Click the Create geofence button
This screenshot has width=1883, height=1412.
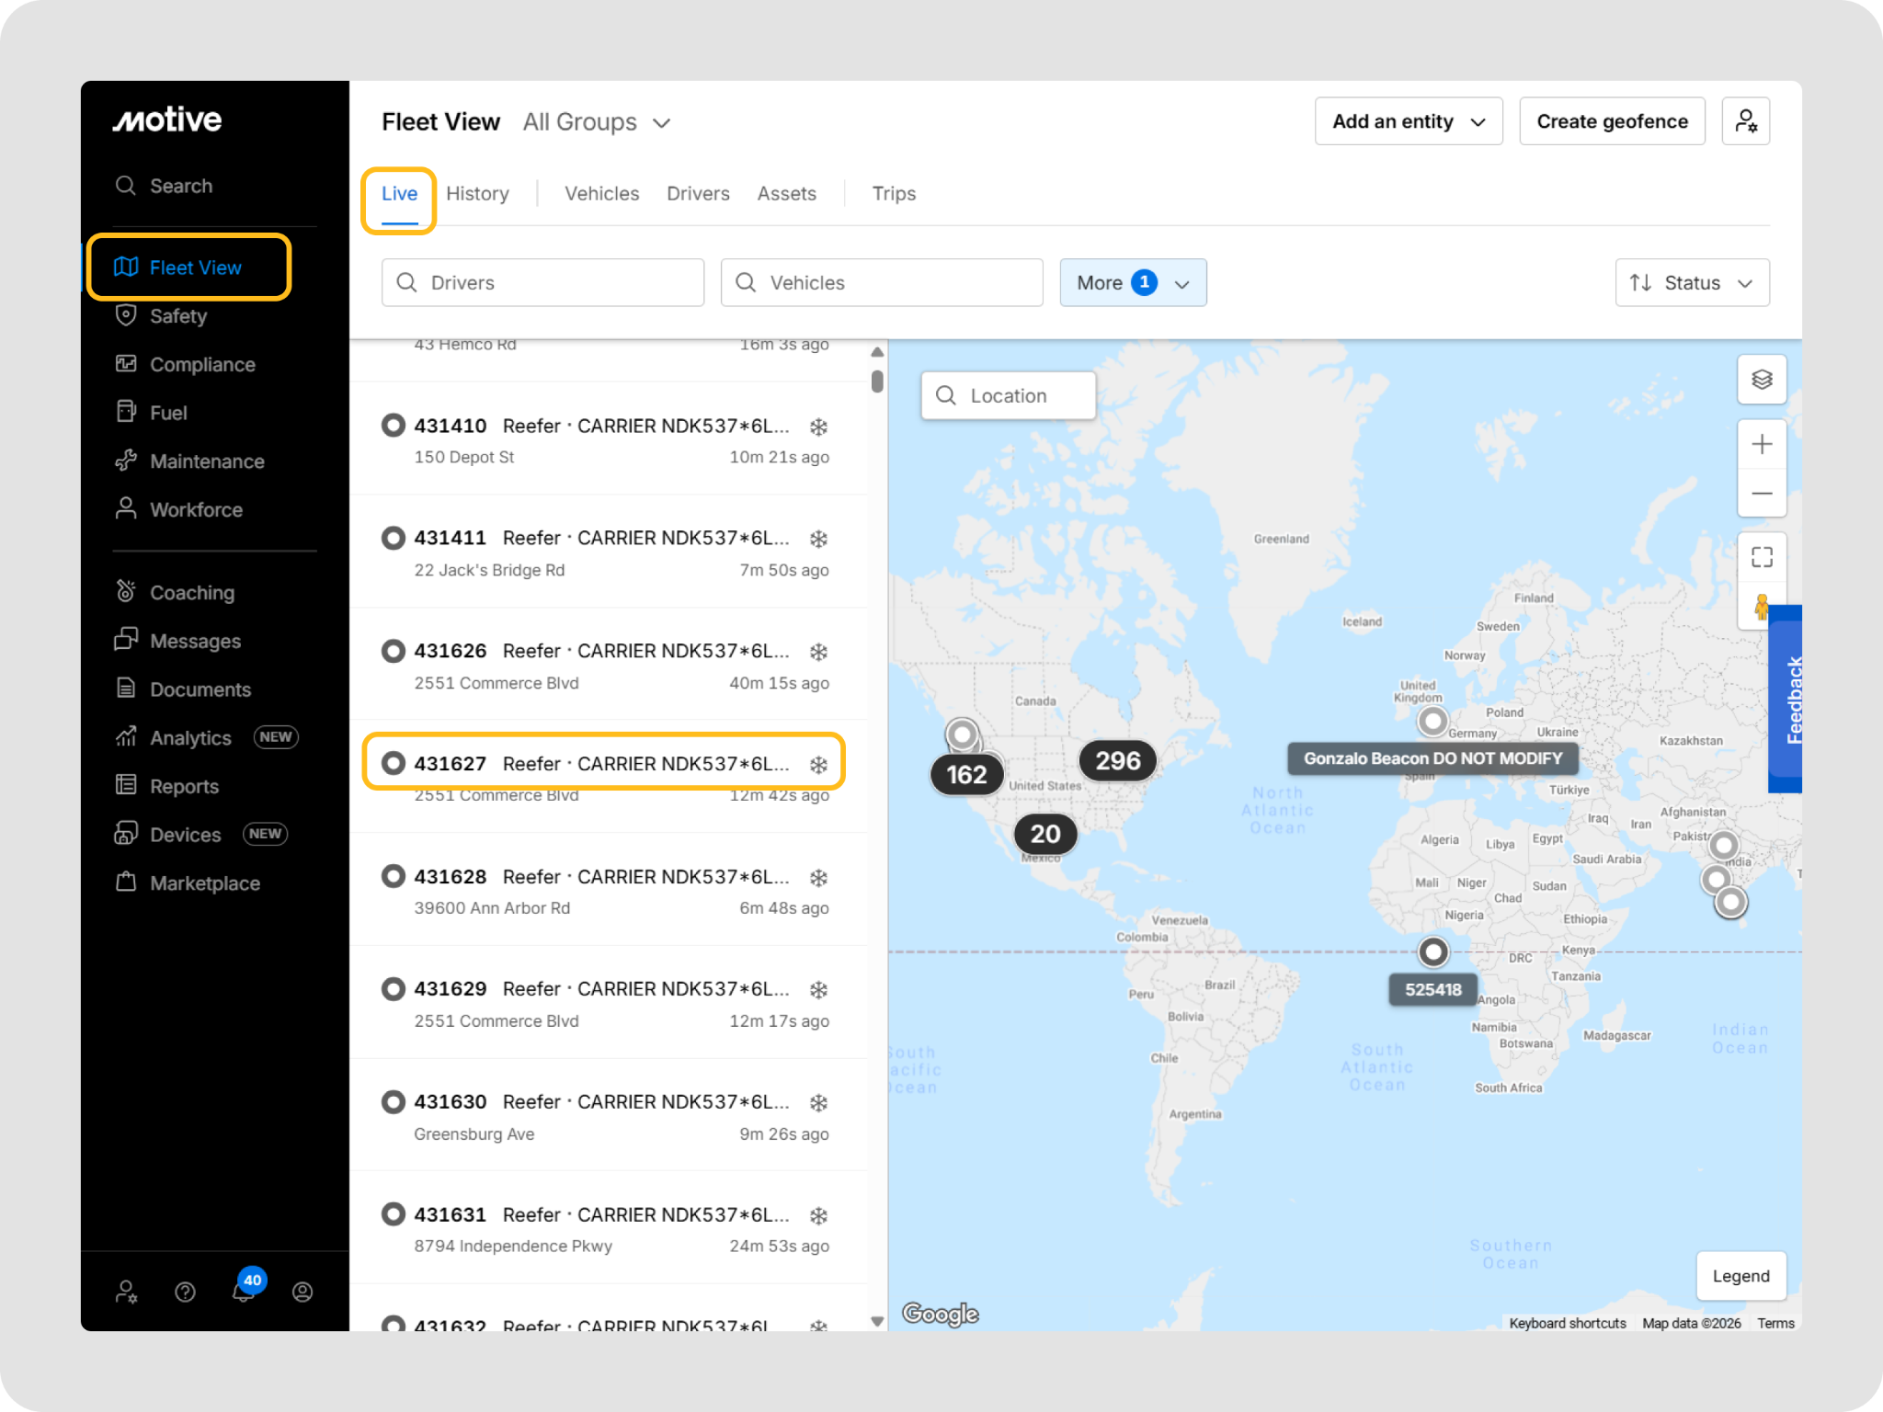click(x=1611, y=121)
